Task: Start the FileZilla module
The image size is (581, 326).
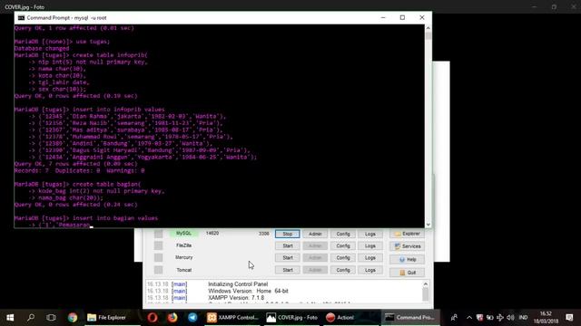Action: click(287, 245)
